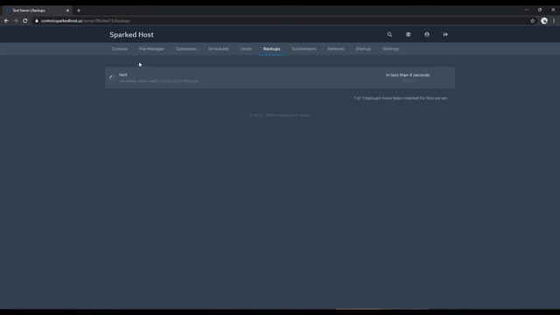Open the server list icon in header

click(409, 35)
